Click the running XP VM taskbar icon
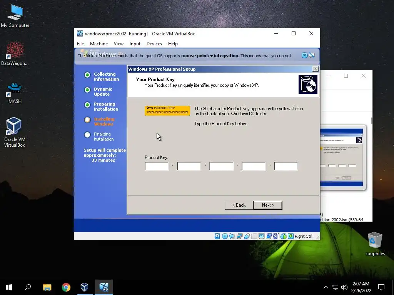The width and height of the screenshot is (394, 295). [104, 287]
